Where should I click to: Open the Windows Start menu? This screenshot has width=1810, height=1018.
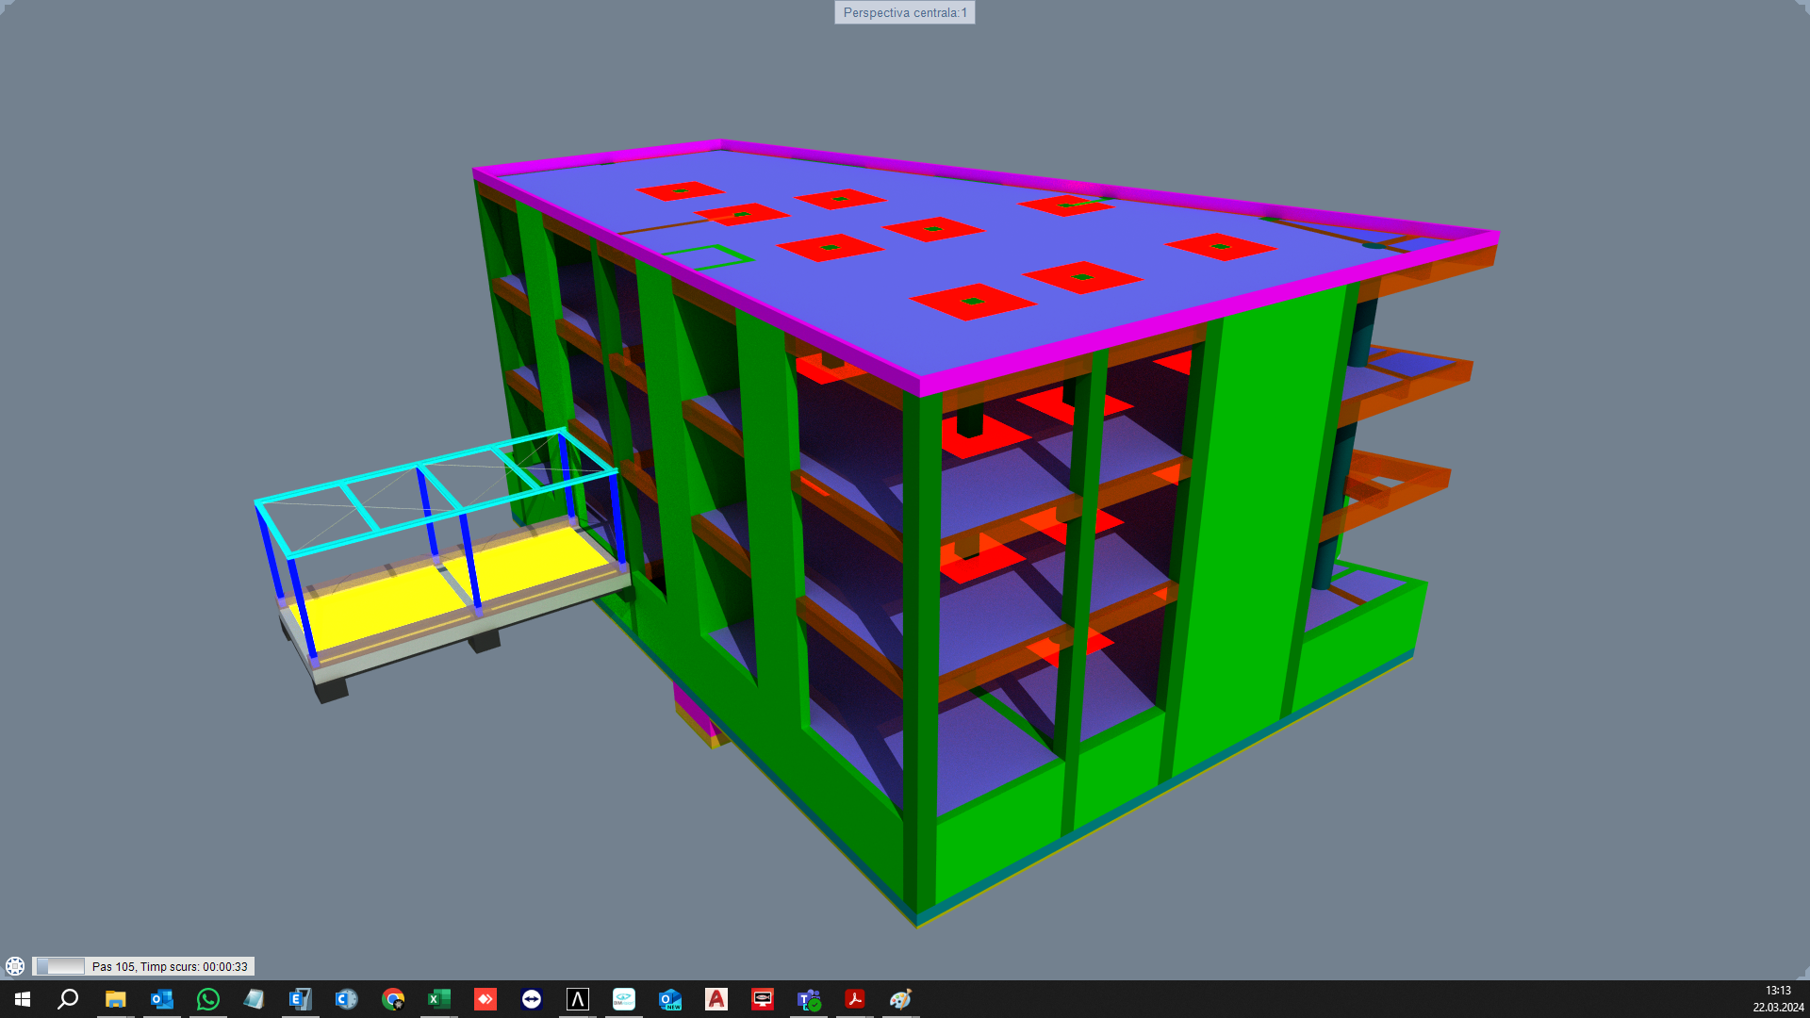(23, 999)
